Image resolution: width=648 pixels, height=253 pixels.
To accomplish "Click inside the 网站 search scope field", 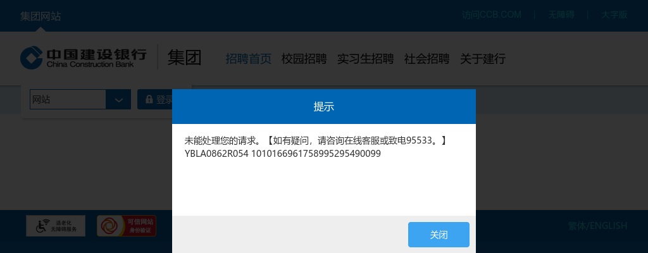I will coord(68,100).
